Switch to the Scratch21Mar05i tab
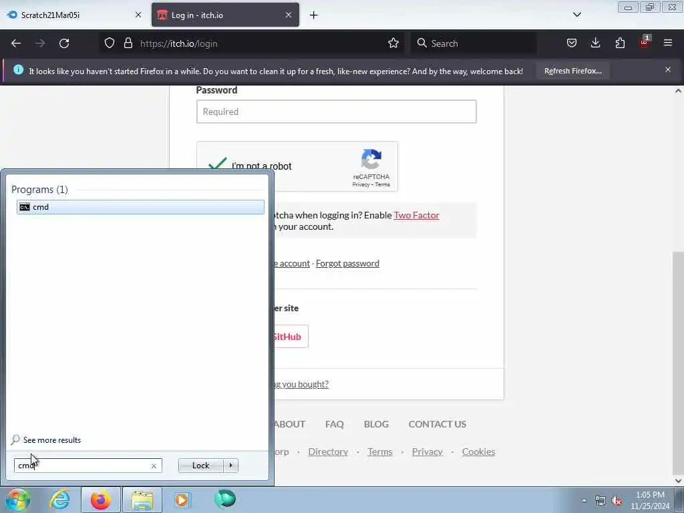Screen dimensions: 684x513 74,15
